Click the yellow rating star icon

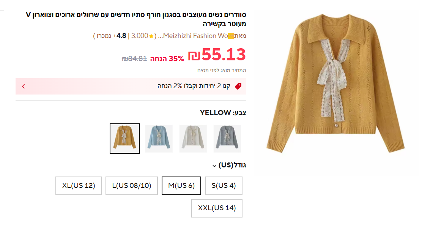coord(151,36)
